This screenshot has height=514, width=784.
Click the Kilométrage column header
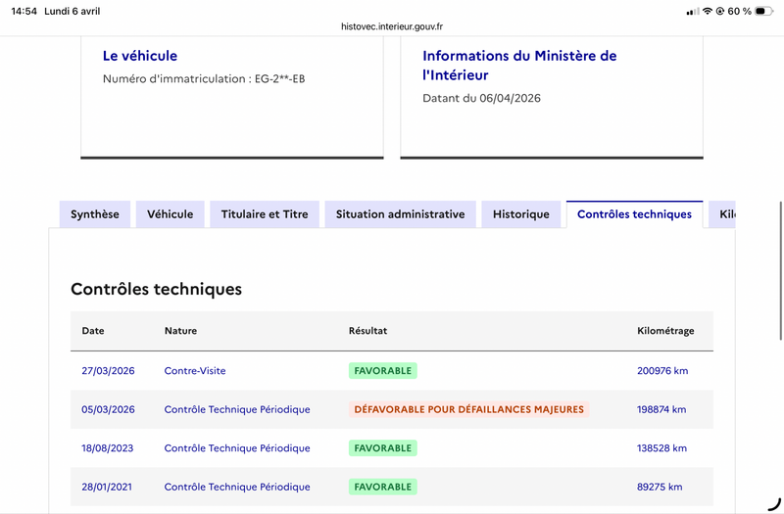coord(665,331)
